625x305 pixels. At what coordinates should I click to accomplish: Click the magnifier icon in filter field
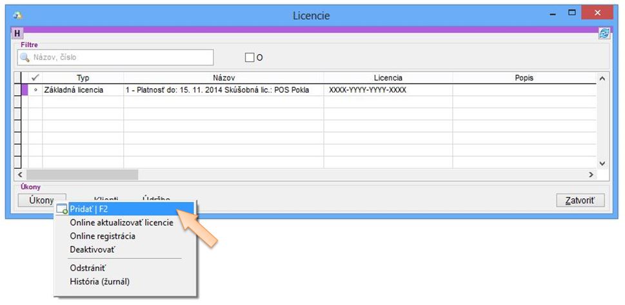coord(25,57)
